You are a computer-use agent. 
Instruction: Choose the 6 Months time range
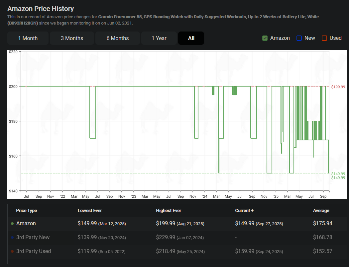point(118,38)
